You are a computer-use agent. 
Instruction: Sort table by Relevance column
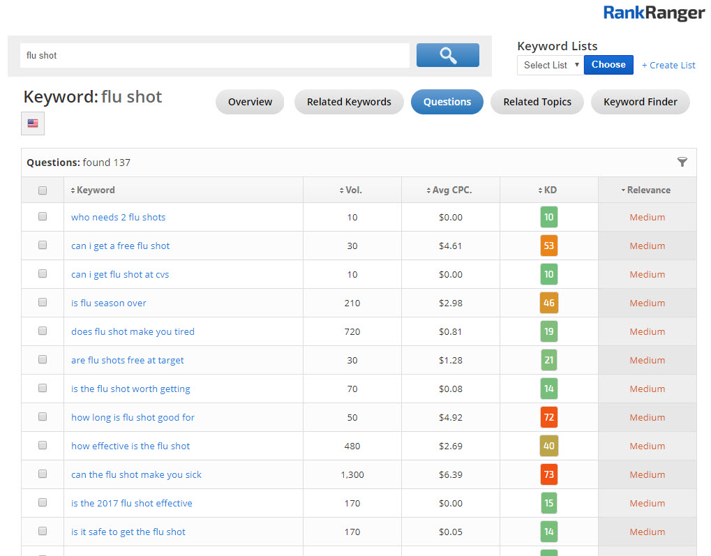click(648, 190)
